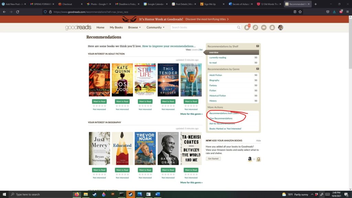This screenshot has width=352, height=198.
Task: Open the to-read shelf recommendations
Action: pyautogui.click(x=213, y=63)
